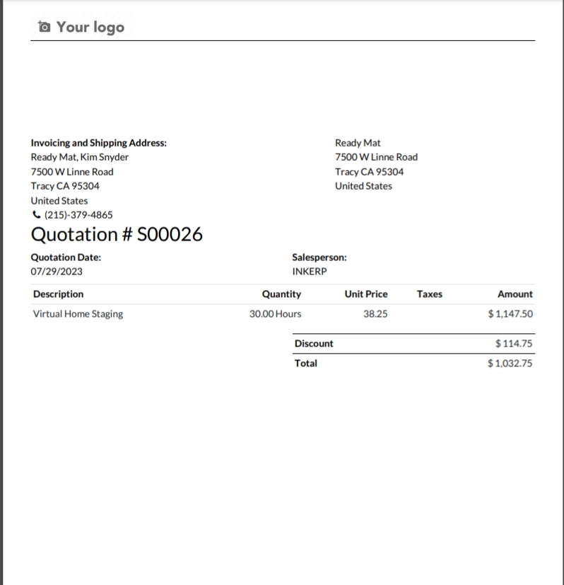Click the quotation date 07/29/2023
Image resolution: width=564 pixels, height=585 pixels.
(57, 271)
